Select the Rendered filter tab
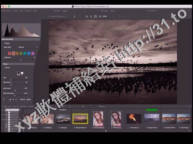The height and width of the screenshot is (144, 193). [x=23, y=106]
